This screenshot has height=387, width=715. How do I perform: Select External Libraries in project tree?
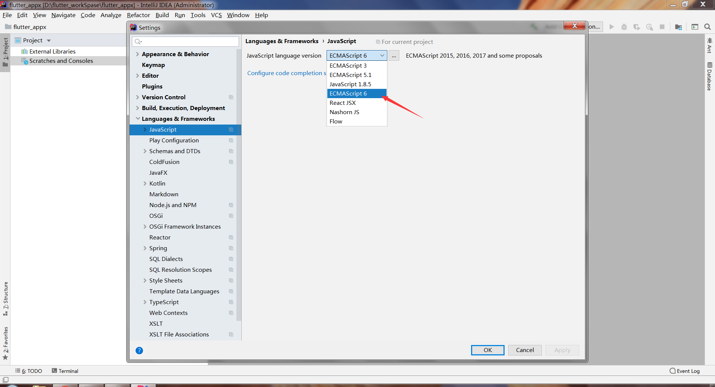click(52, 51)
